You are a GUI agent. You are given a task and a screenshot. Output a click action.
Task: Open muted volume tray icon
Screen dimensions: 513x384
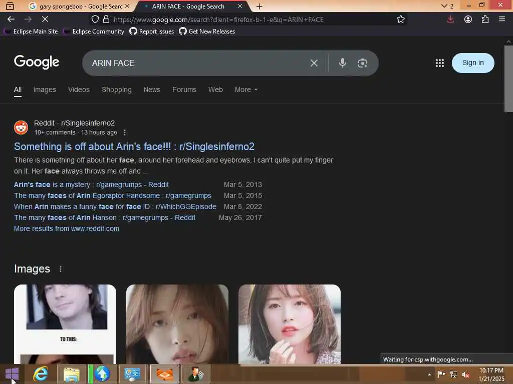click(465, 374)
